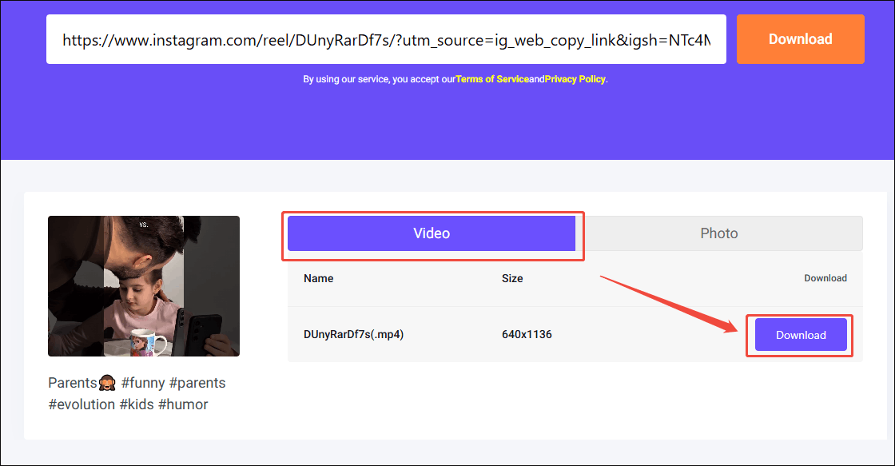Screen dimensions: 895x466
Task: Click the orange Download button
Action: pos(800,38)
